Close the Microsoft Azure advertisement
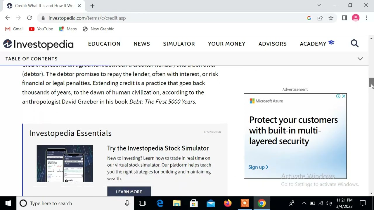 pyautogui.click(x=344, y=96)
